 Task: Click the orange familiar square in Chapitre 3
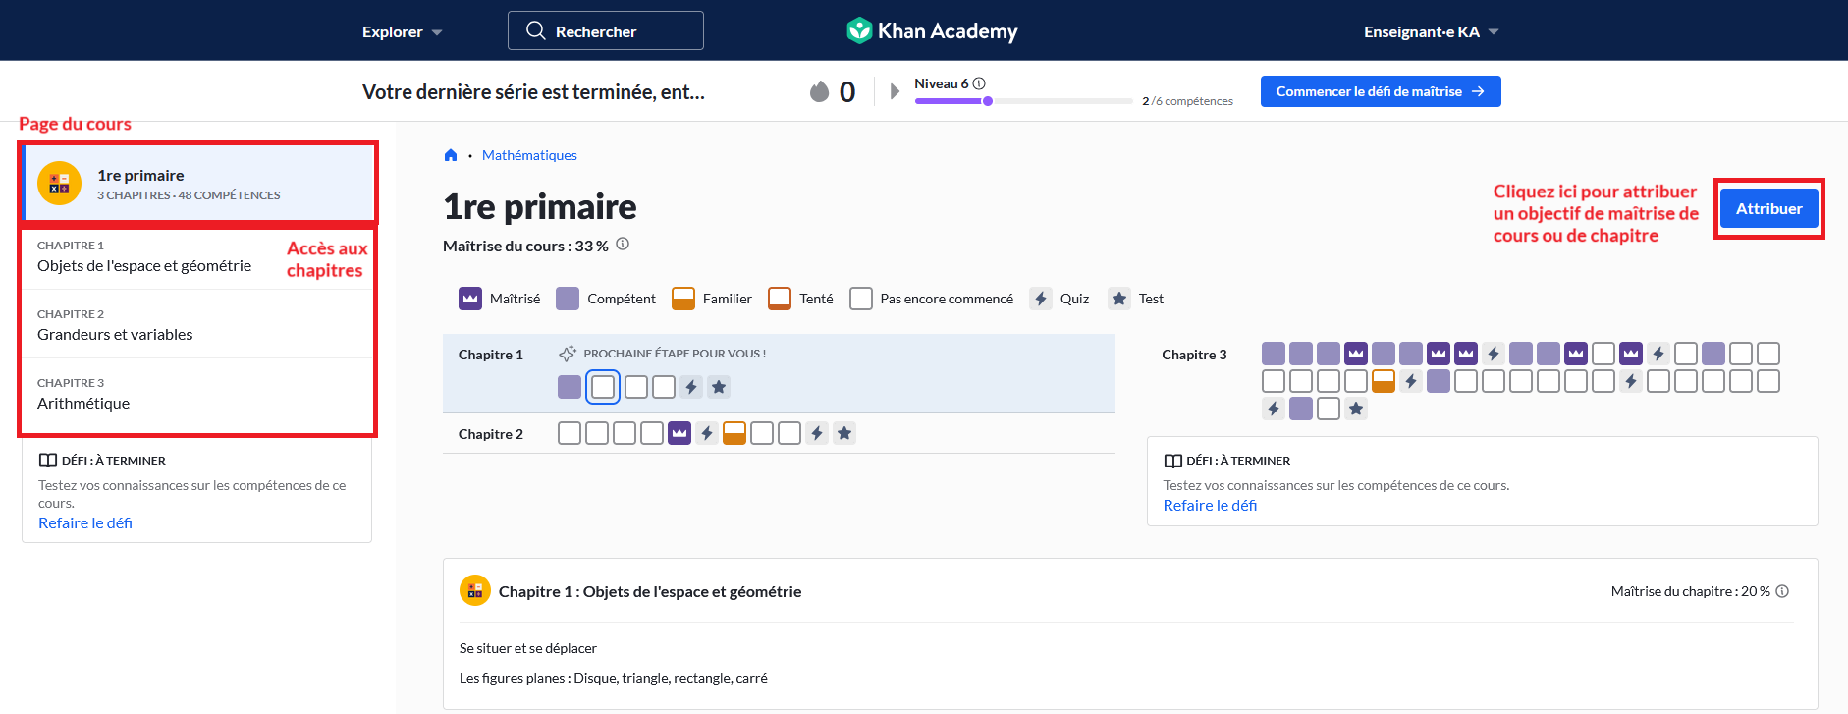coord(1384,381)
